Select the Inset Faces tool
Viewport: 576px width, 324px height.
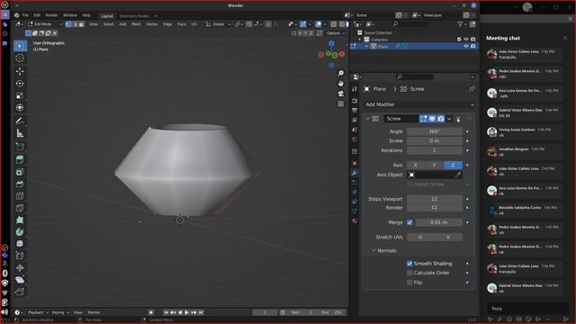(20, 172)
